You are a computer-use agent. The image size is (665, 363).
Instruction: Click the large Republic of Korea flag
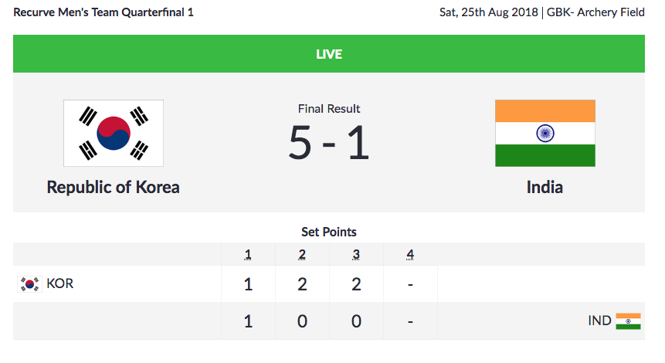113,133
